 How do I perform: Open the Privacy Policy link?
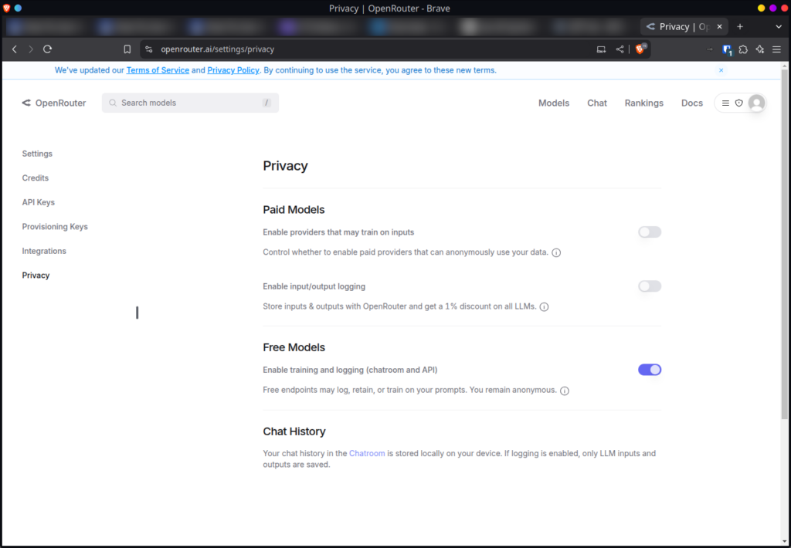(x=233, y=70)
